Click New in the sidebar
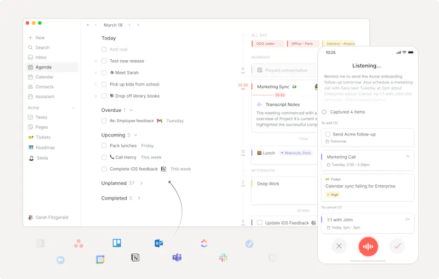Screen dimensions: 439x279 pyautogui.click(x=52, y=38)
